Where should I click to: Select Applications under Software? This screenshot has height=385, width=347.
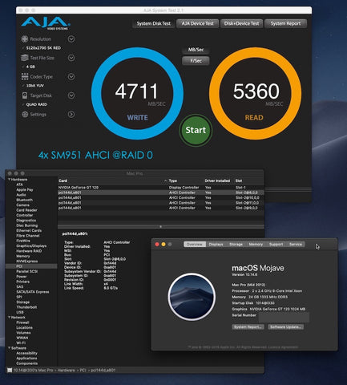pos(26,359)
